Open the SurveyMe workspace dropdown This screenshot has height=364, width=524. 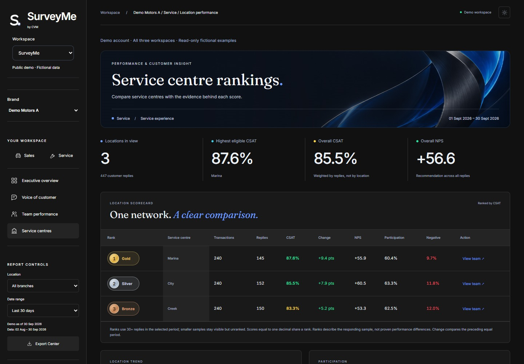coord(43,53)
